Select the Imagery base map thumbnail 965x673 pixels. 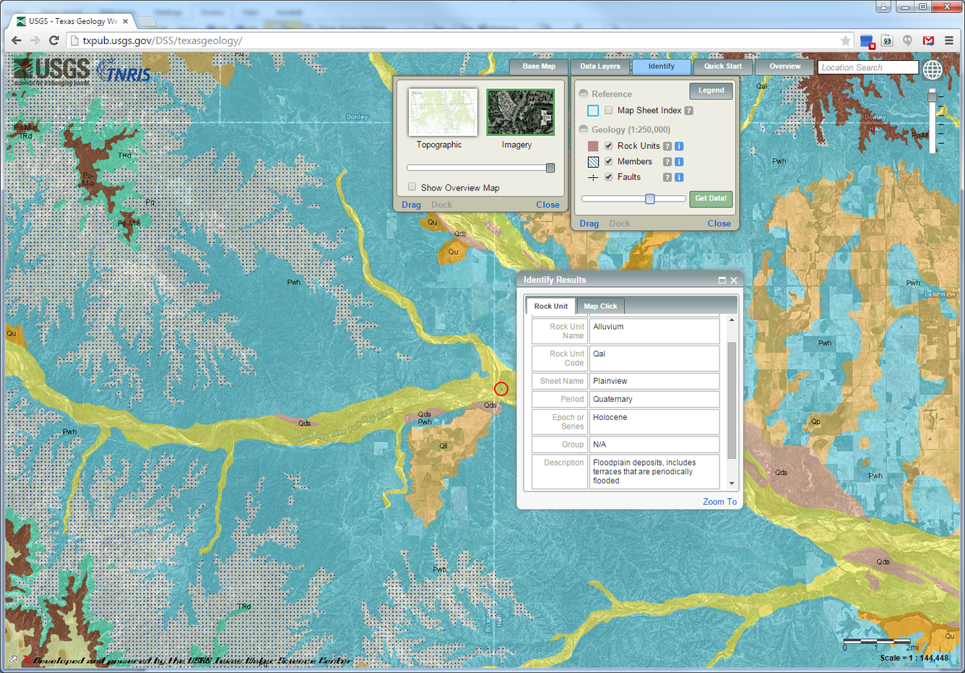coord(520,112)
